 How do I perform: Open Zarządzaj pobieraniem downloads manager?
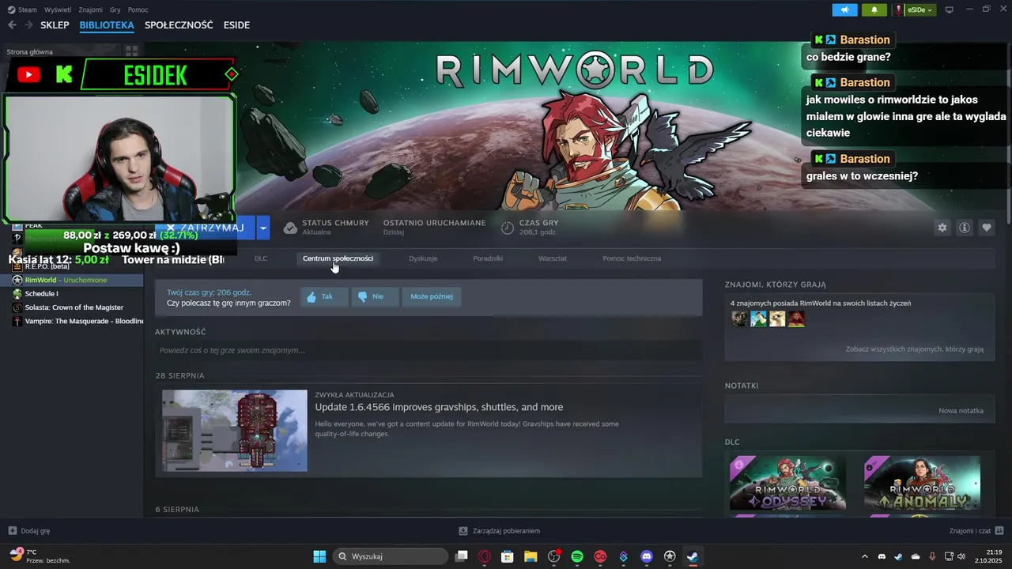click(500, 531)
